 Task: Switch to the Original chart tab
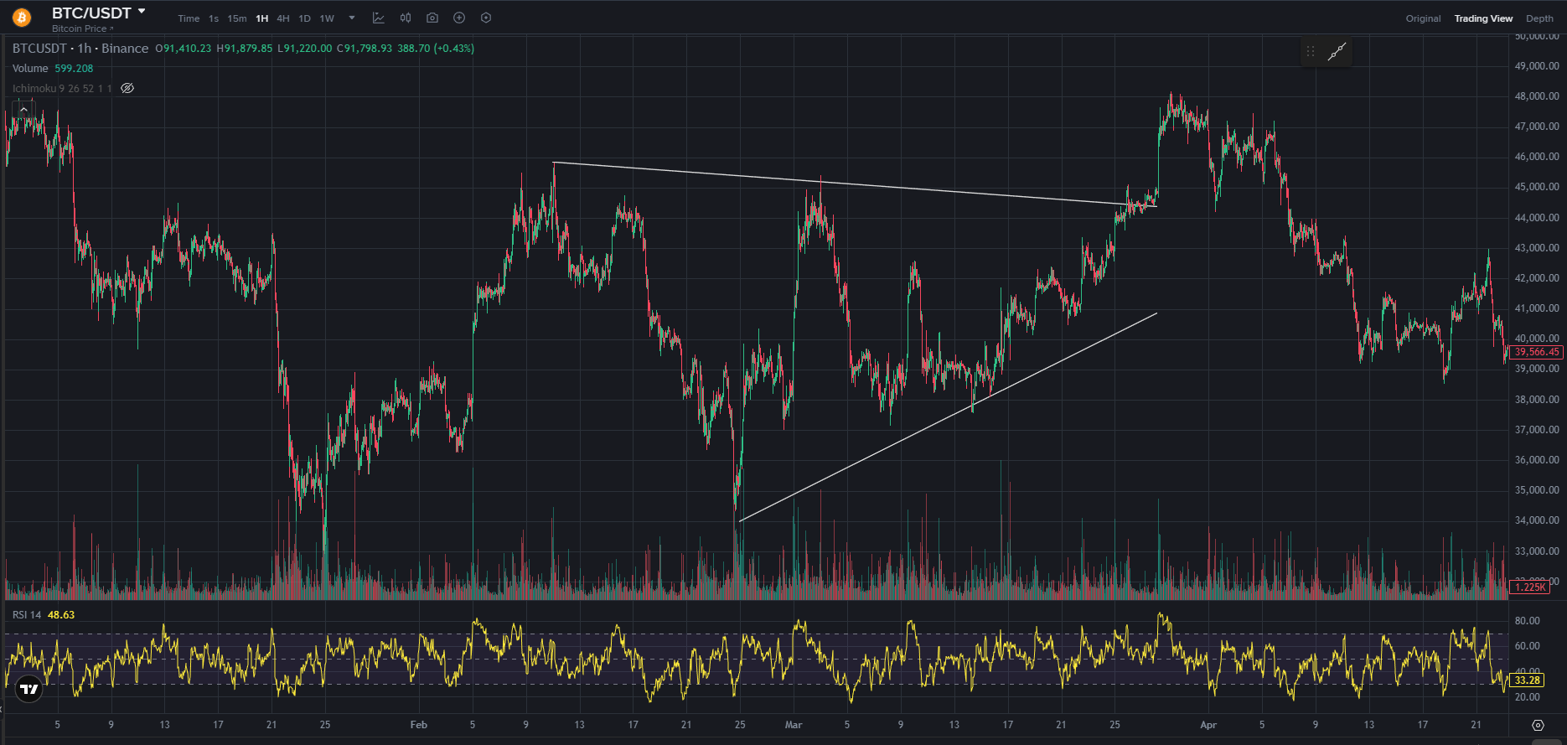point(1423,18)
